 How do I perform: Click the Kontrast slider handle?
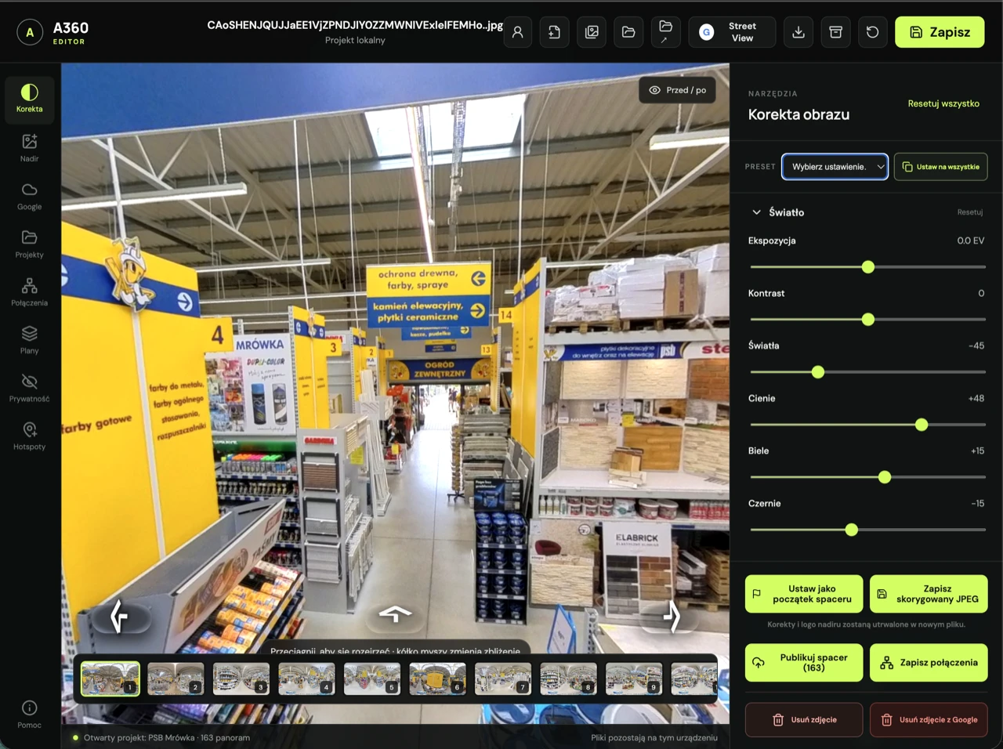(868, 320)
